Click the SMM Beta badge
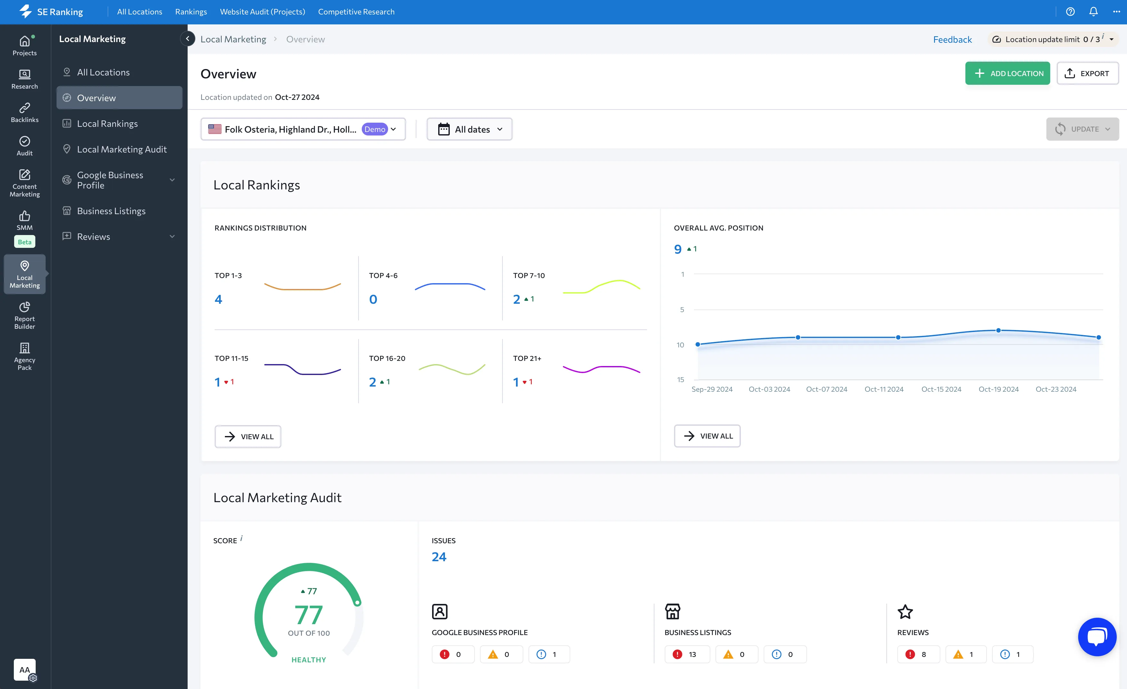1127x689 pixels. pos(25,242)
